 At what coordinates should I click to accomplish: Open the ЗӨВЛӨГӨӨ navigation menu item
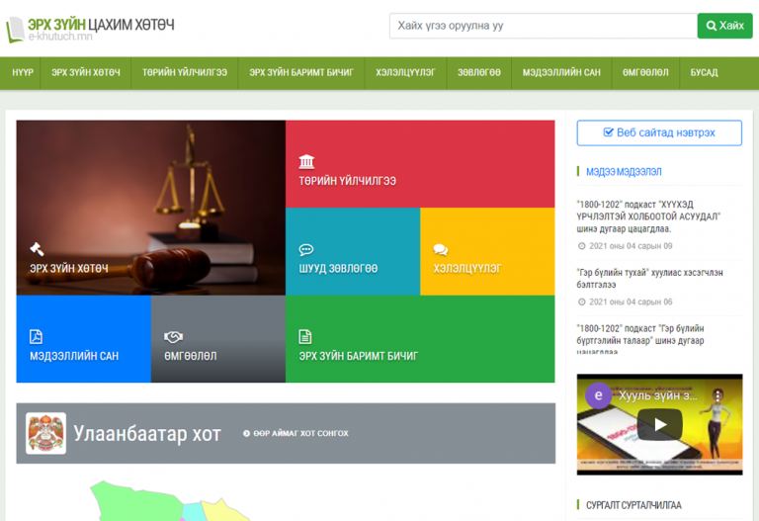tap(478, 72)
